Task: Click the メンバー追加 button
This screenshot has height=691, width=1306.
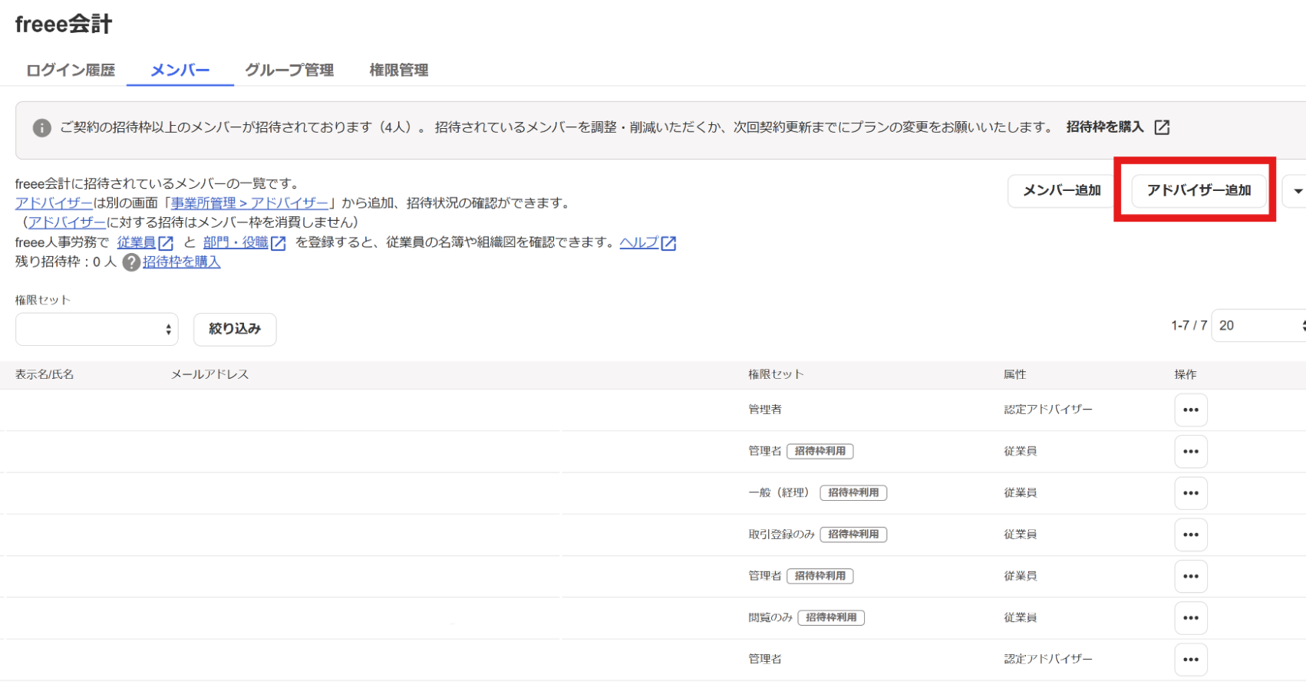Action: tap(1062, 190)
